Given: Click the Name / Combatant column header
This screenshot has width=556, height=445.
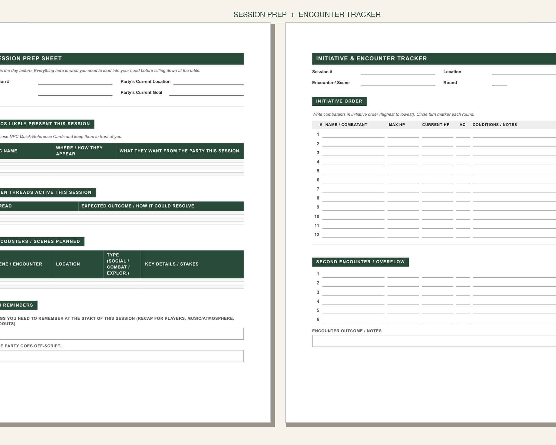Looking at the screenshot, I should pos(346,125).
